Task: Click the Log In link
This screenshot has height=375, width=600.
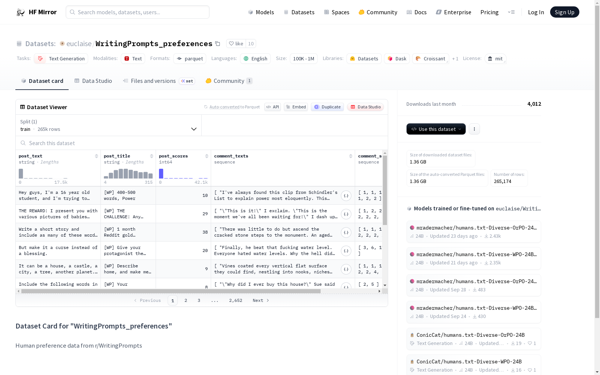Action: (x=536, y=12)
